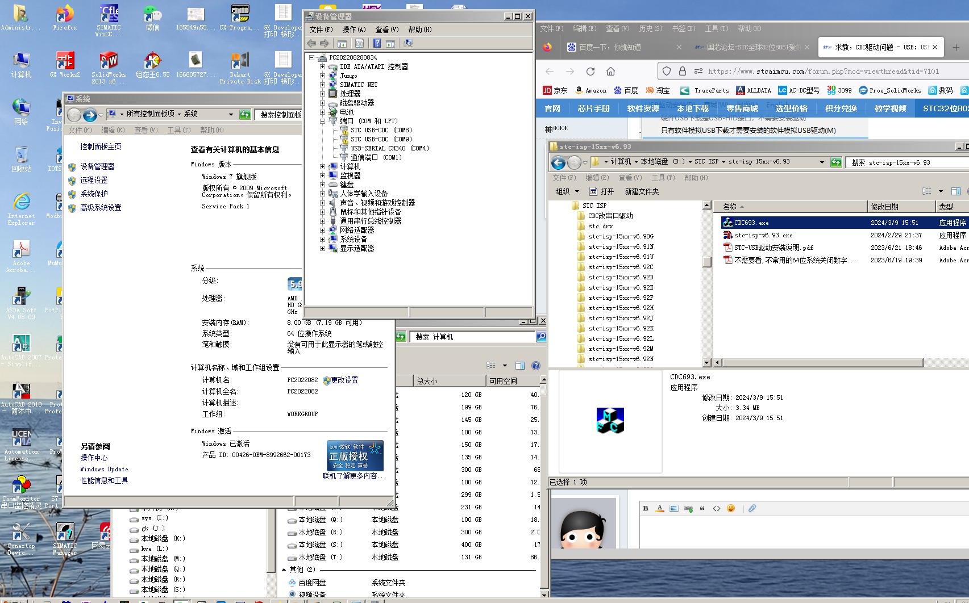The height and width of the screenshot is (603, 969).
Task: Click 名称 column header
Action: pos(791,207)
